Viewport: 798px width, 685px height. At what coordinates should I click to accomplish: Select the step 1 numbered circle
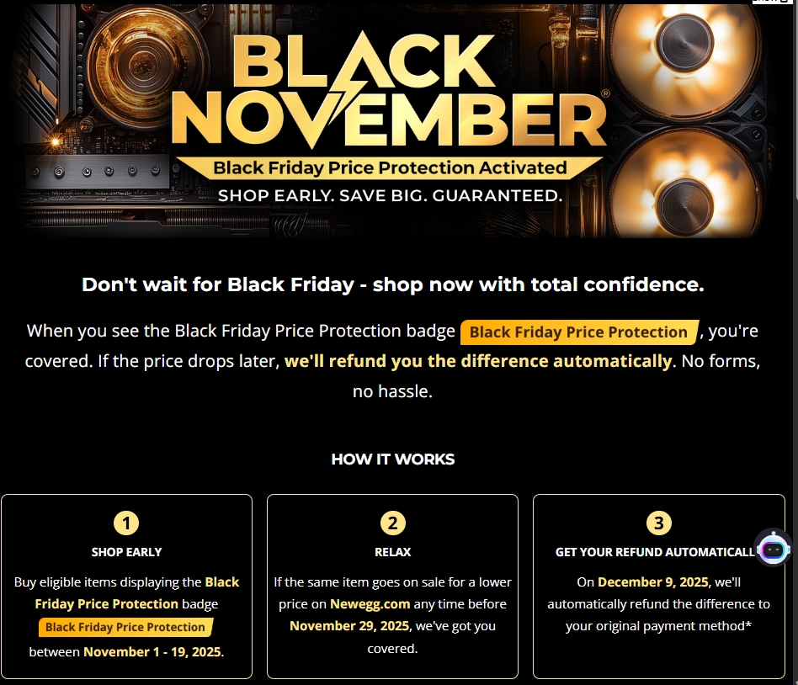[x=126, y=522]
